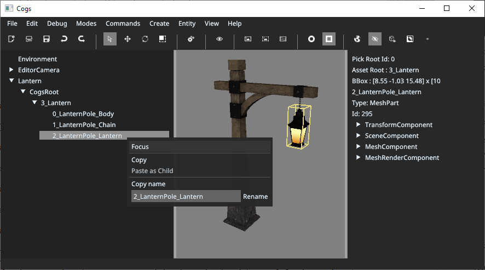Click the white square slashed-circle toolbar icon
The height and width of the screenshot is (270, 485).
point(410,39)
